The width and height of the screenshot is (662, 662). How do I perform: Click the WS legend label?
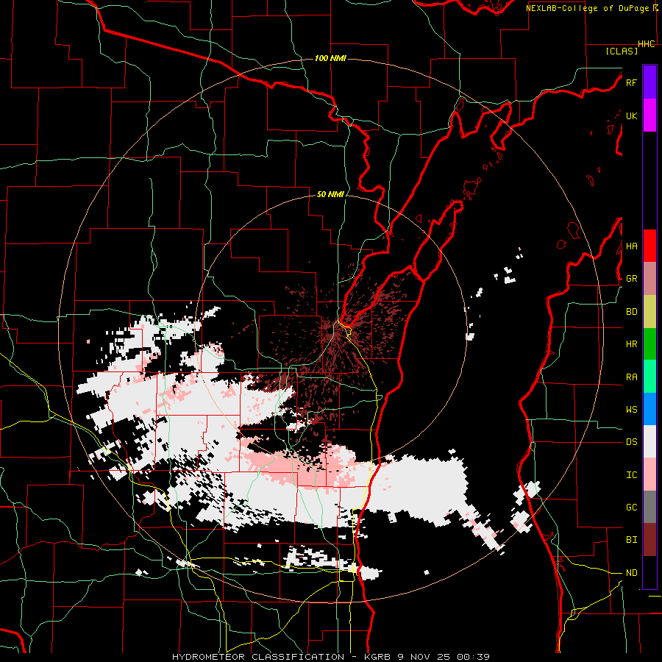tap(631, 410)
